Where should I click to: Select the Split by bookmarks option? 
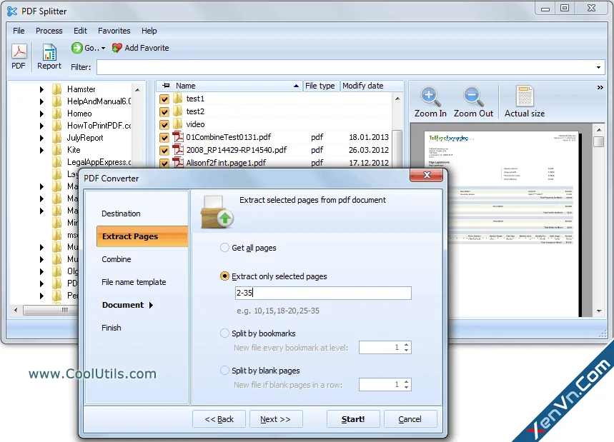(224, 333)
